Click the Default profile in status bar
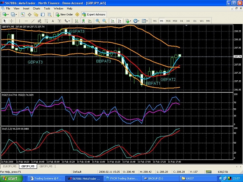 77,172
